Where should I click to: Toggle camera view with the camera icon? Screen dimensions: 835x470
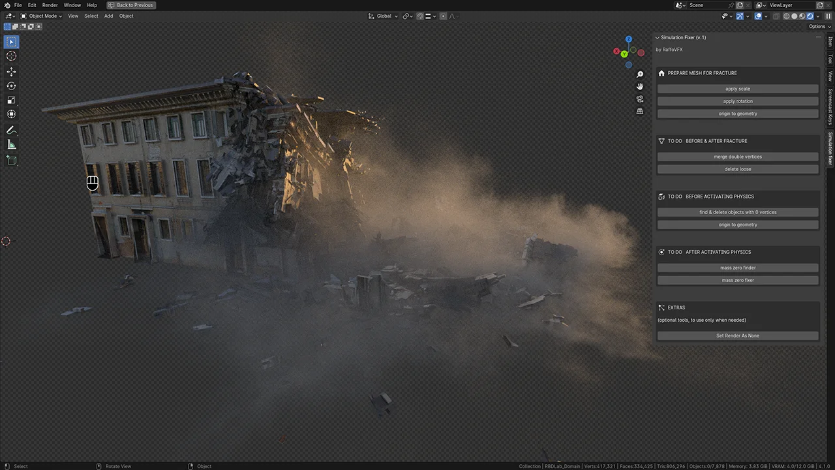click(640, 99)
